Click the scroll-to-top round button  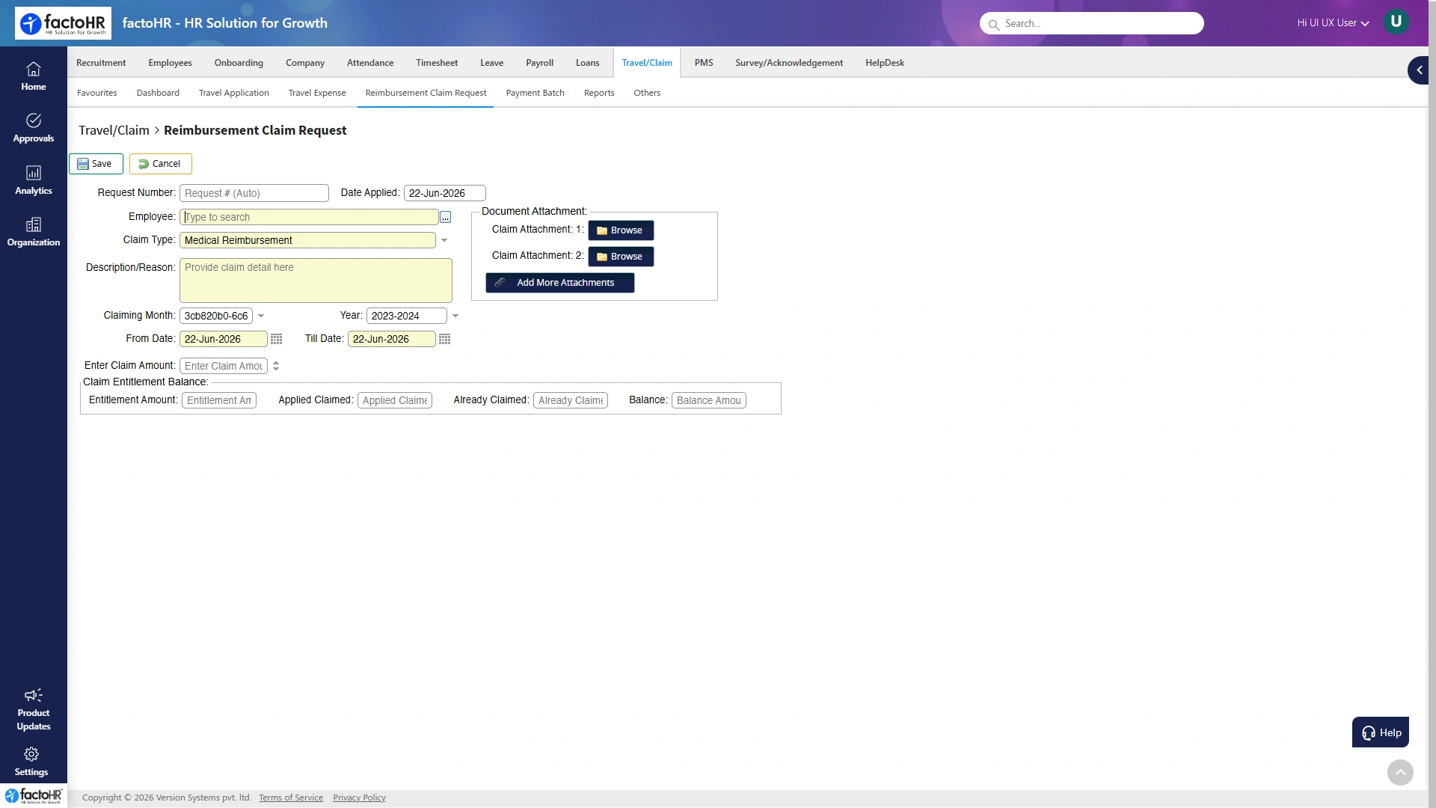[x=1400, y=772]
